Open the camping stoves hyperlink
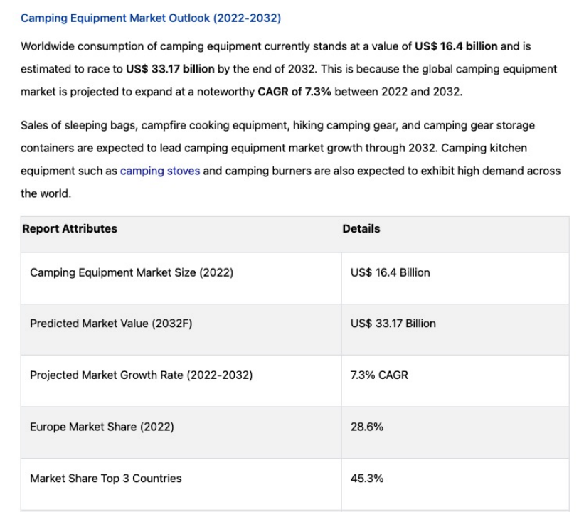 (x=160, y=171)
